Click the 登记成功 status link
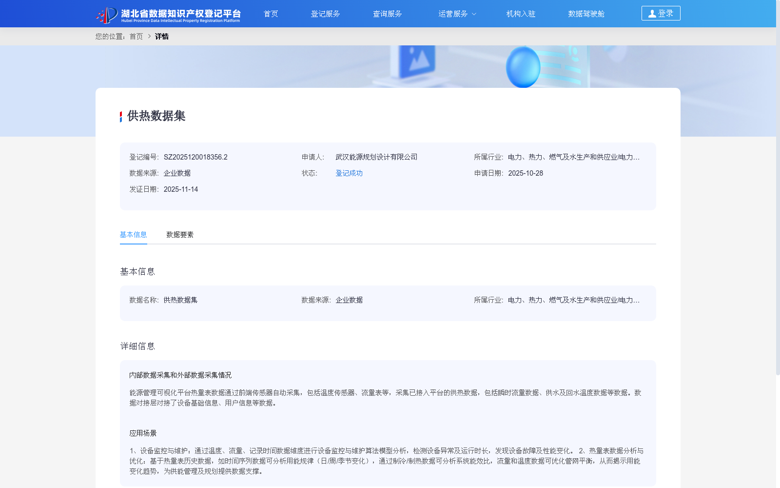The height and width of the screenshot is (488, 780). [349, 173]
